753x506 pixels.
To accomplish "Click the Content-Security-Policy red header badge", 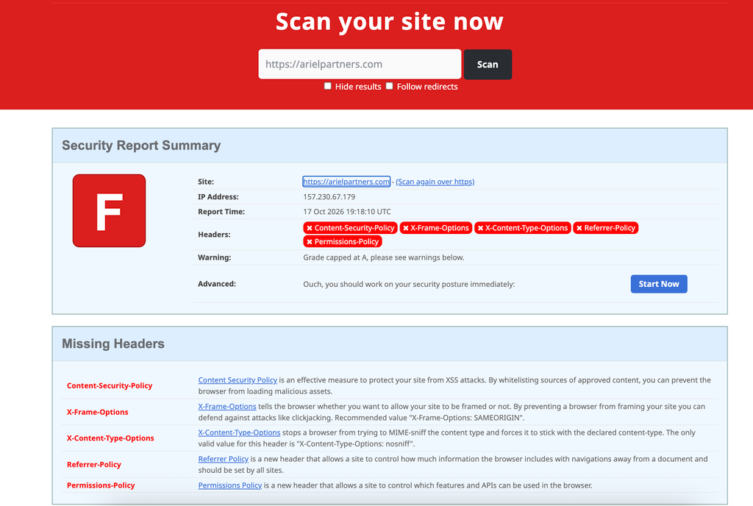I will pyautogui.click(x=350, y=228).
